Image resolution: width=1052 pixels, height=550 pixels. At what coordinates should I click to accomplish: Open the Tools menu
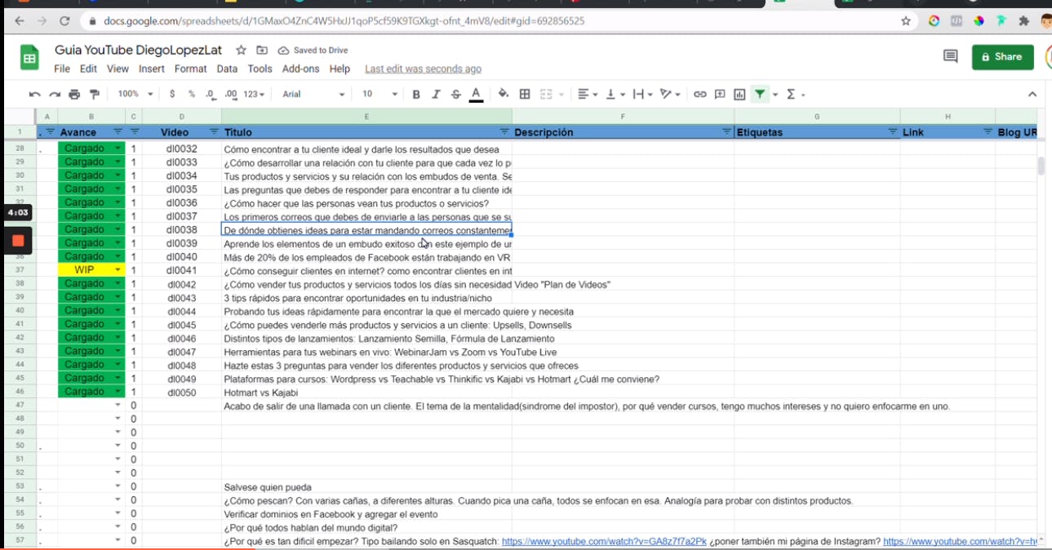coord(260,69)
